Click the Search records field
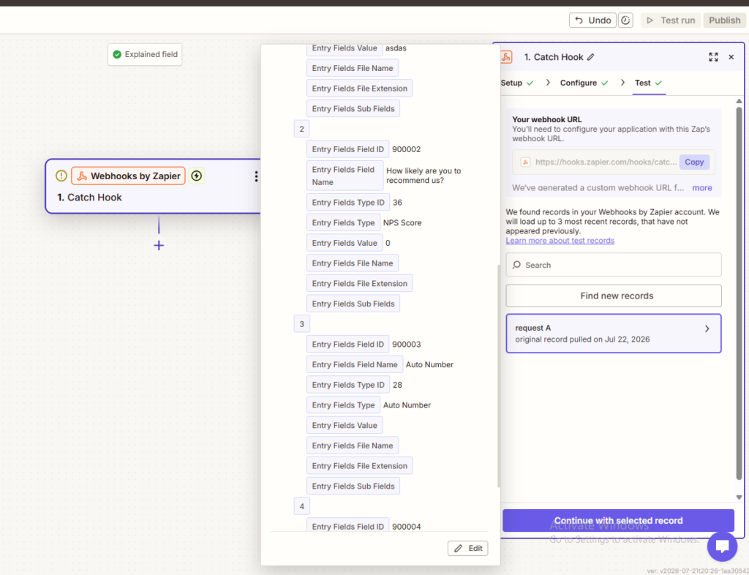 pos(614,265)
